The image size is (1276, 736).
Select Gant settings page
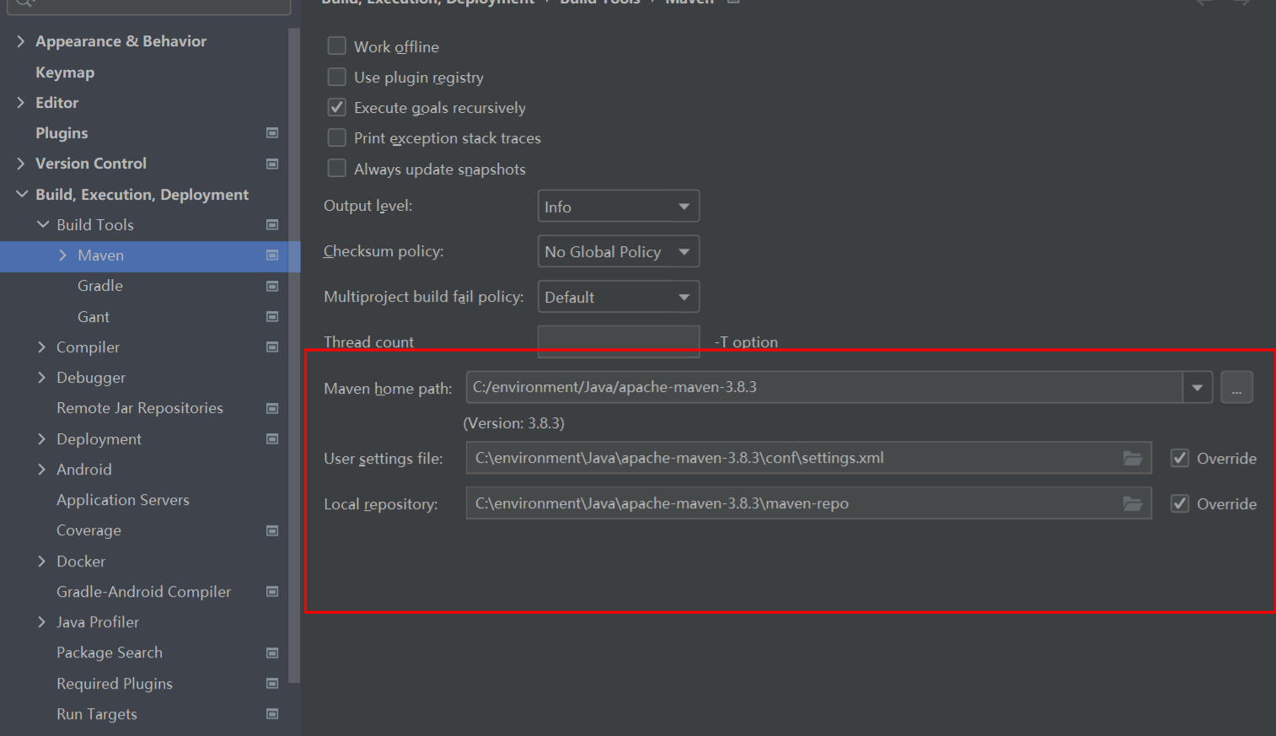94,317
